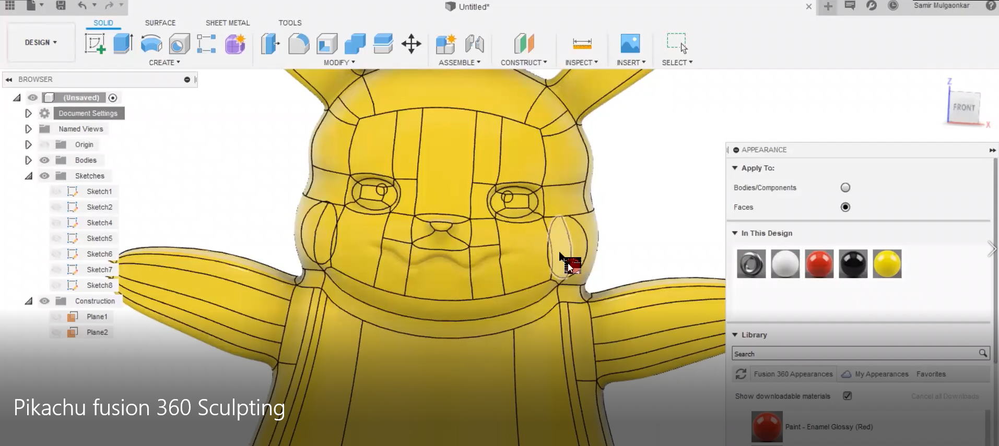Select the Revolve tool icon
The width and height of the screenshot is (999, 446).
pyautogui.click(x=151, y=44)
